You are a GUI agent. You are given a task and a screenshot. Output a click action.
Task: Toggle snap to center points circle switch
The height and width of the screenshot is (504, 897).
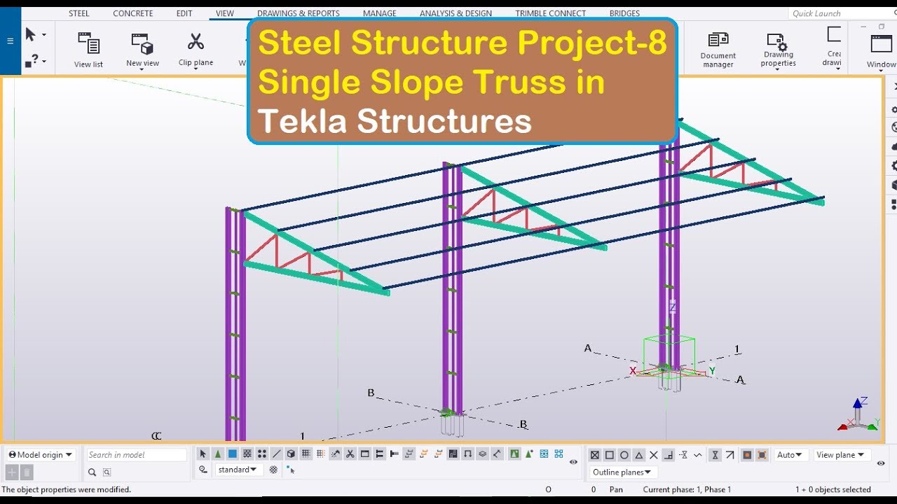point(624,455)
